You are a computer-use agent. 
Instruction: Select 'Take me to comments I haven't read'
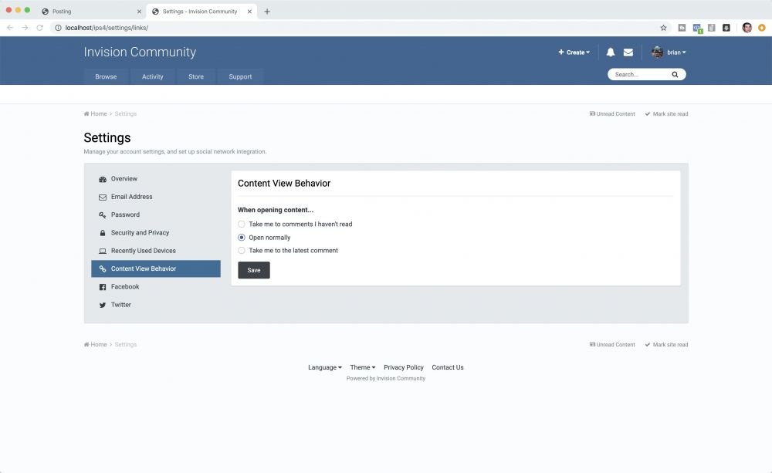pyautogui.click(x=241, y=224)
